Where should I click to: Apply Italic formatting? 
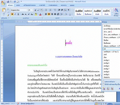(15, 14)
